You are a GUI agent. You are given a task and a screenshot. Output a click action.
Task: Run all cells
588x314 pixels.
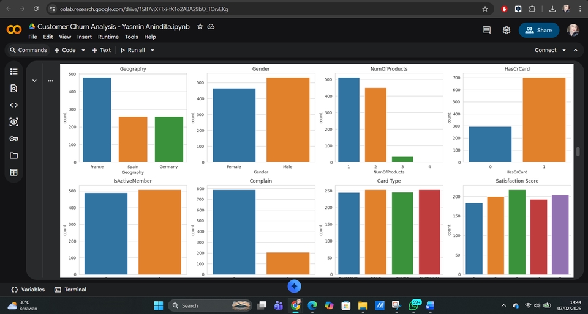tap(133, 50)
